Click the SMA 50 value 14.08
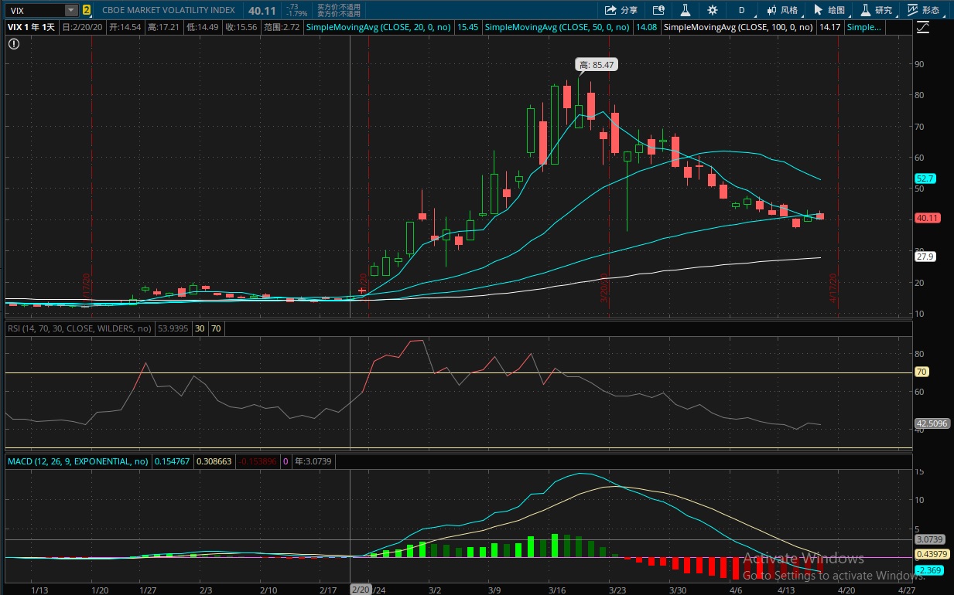 646,27
